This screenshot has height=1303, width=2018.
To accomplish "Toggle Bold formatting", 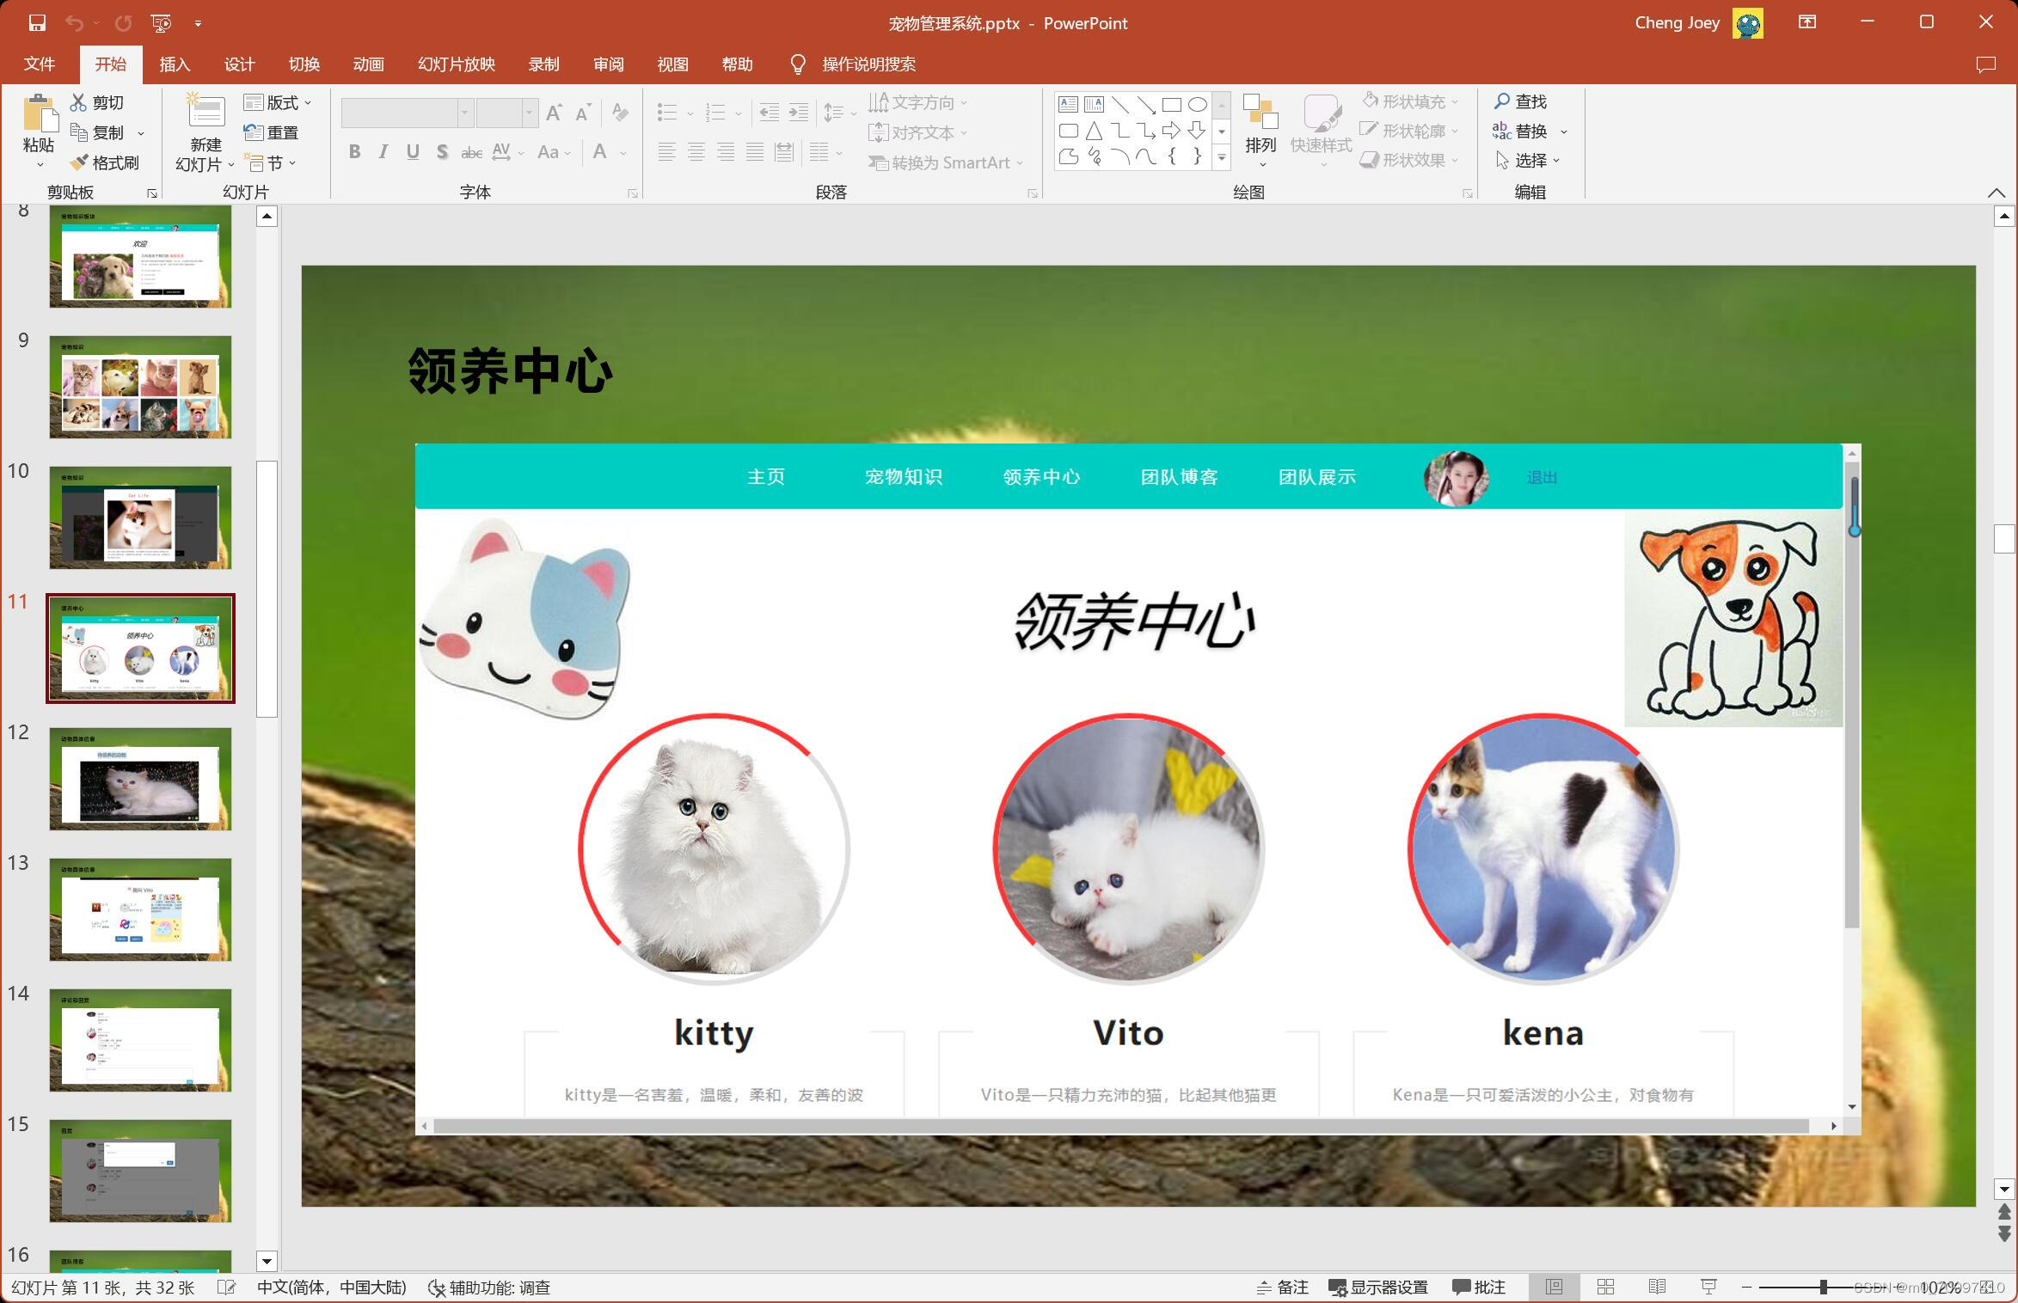I will 354,152.
